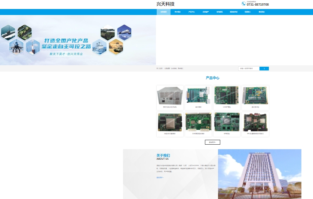
Task: Click the phone icon beside 0731-88719708
Action: pyautogui.click(x=243, y=4)
